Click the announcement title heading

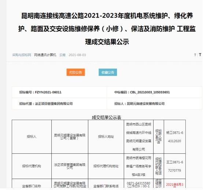107,29
